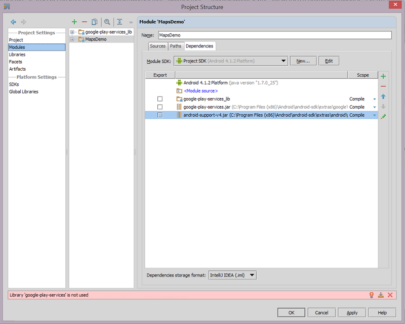This screenshot has width=405, height=324.
Task: Expand google-play-services_lib tree node
Action: (x=72, y=32)
